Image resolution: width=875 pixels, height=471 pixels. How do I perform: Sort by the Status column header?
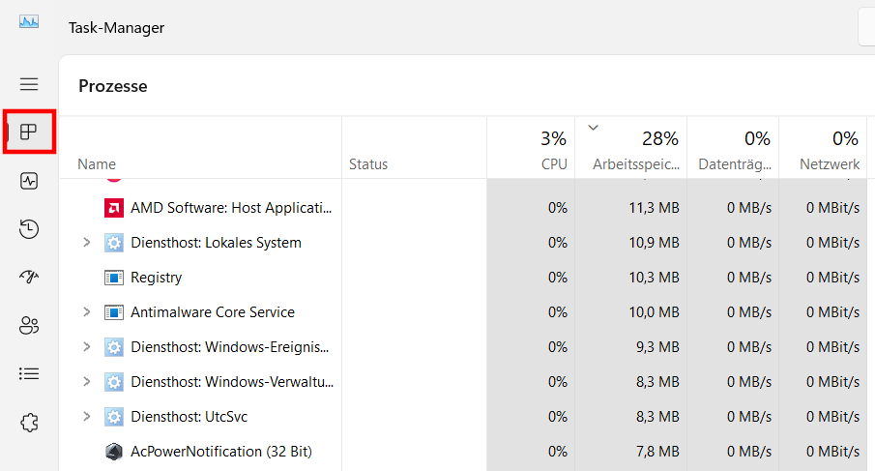[368, 164]
